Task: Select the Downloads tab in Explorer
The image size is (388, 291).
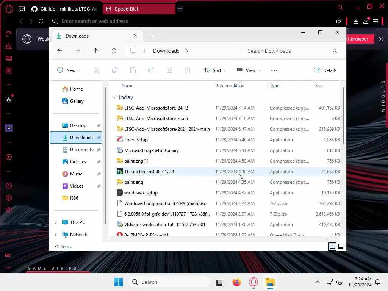Action: coord(97,36)
